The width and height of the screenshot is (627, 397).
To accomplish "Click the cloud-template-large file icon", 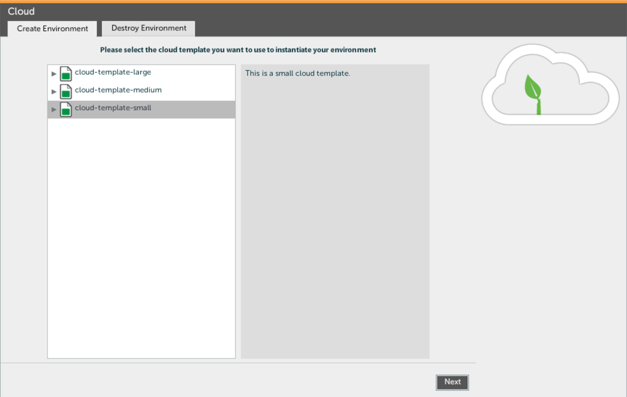I will 66,73.
